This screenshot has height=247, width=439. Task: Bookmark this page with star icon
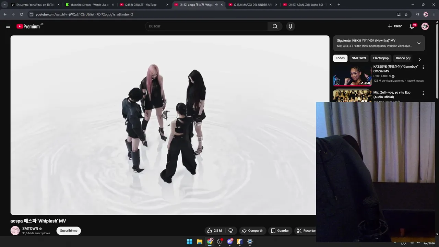(x=406, y=14)
